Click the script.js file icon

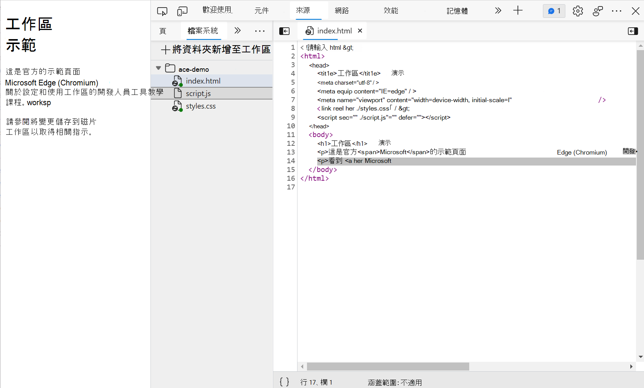click(177, 93)
